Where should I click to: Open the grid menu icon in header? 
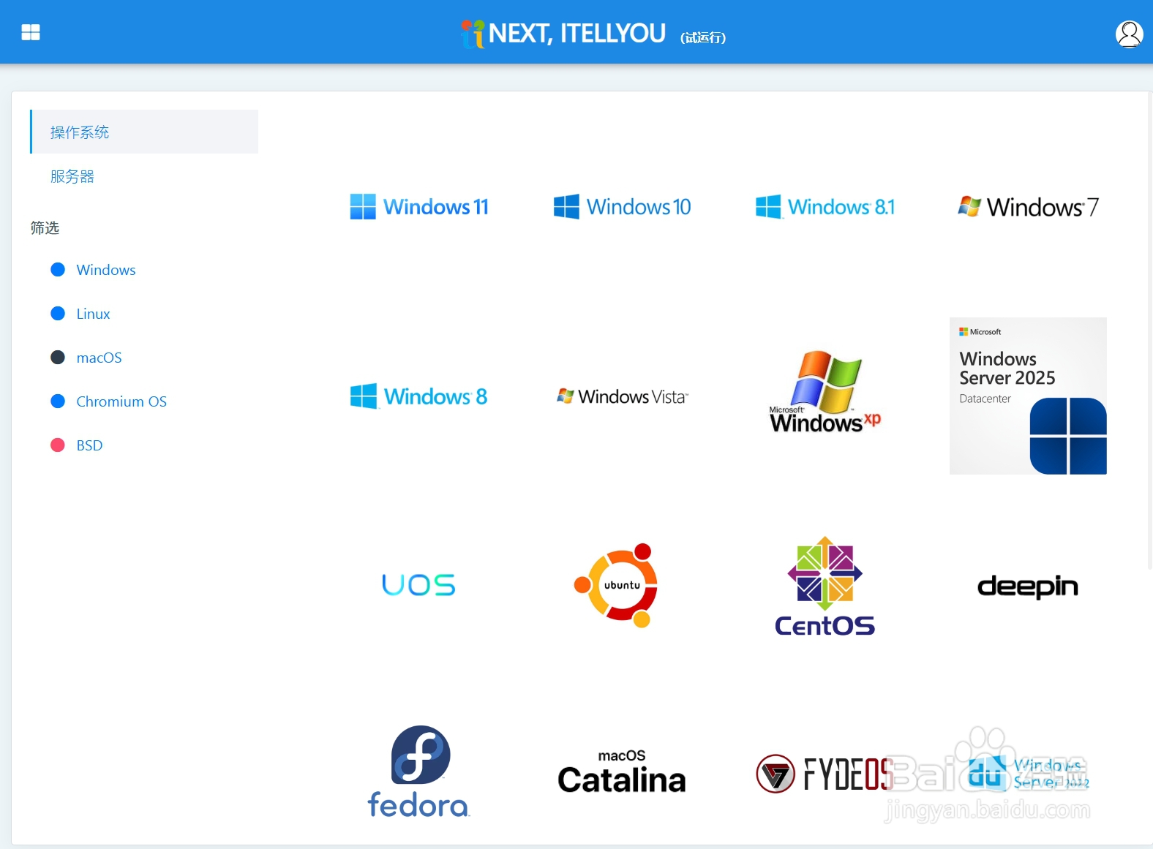(31, 32)
